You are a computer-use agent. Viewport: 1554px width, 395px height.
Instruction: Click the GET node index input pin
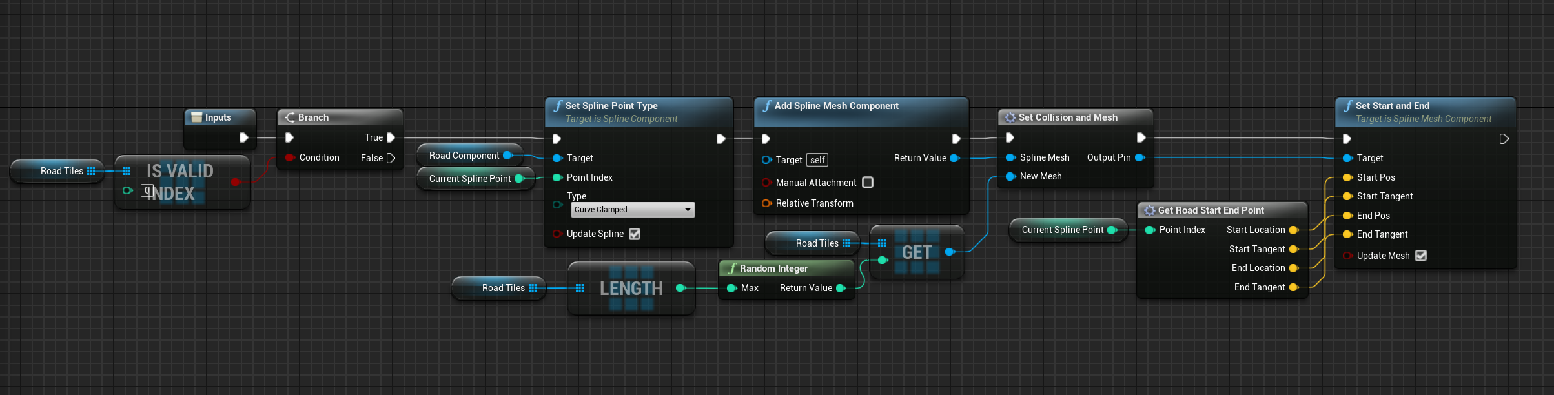coord(882,260)
